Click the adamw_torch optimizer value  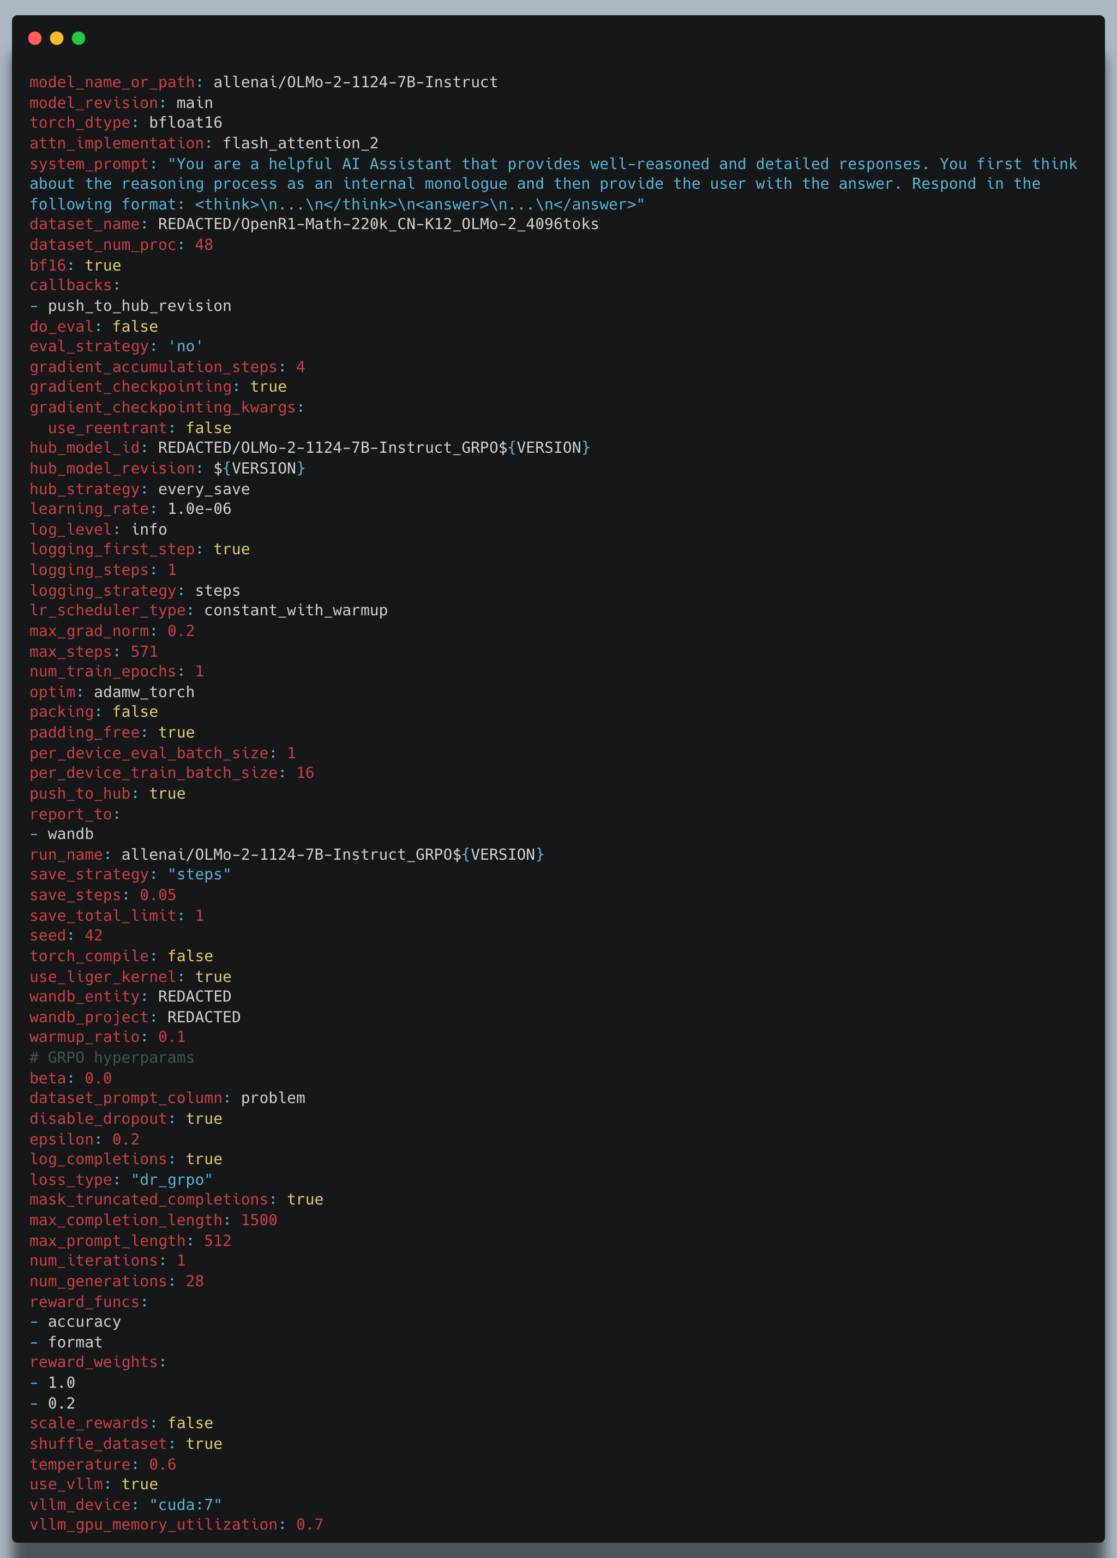pos(143,692)
